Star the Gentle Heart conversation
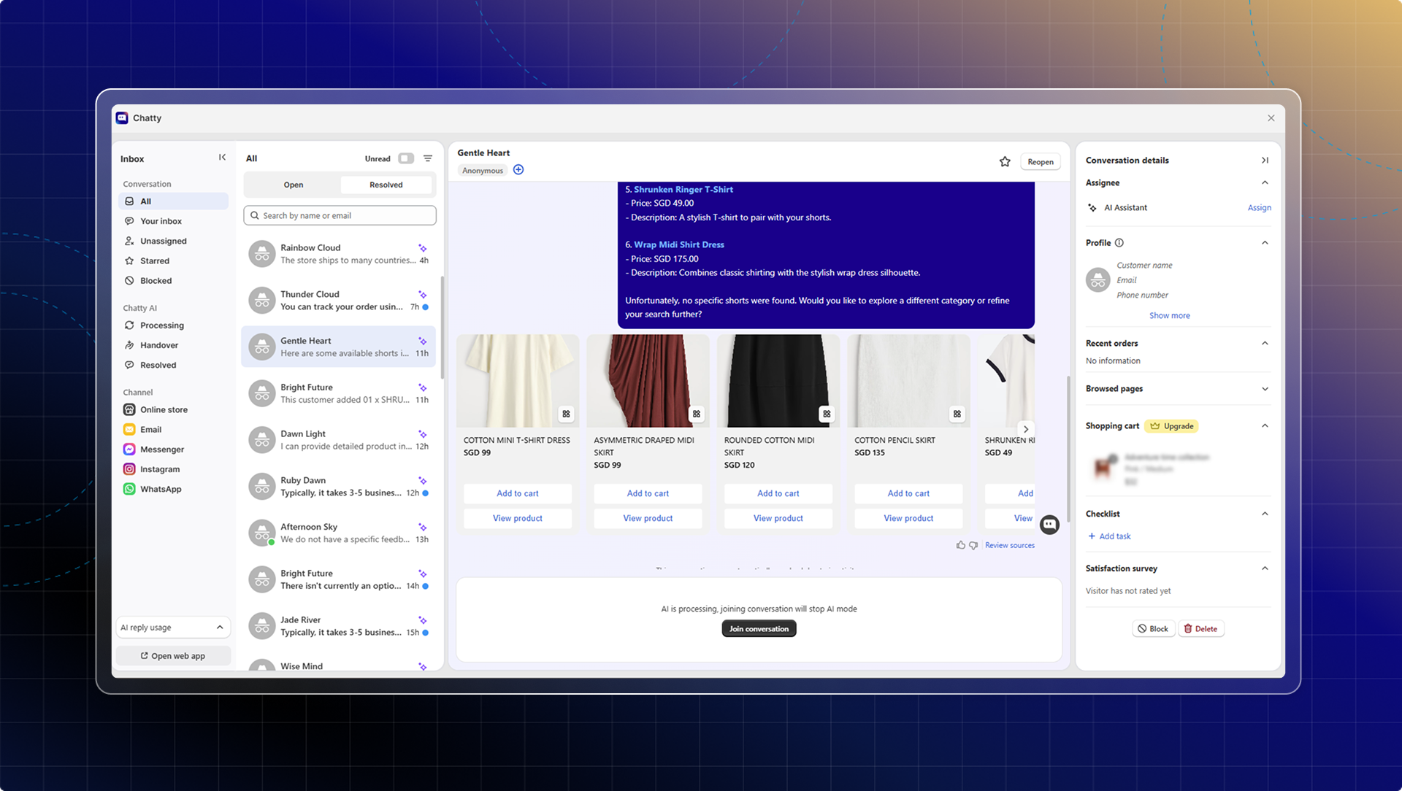This screenshot has width=1402, height=791. 1005,162
